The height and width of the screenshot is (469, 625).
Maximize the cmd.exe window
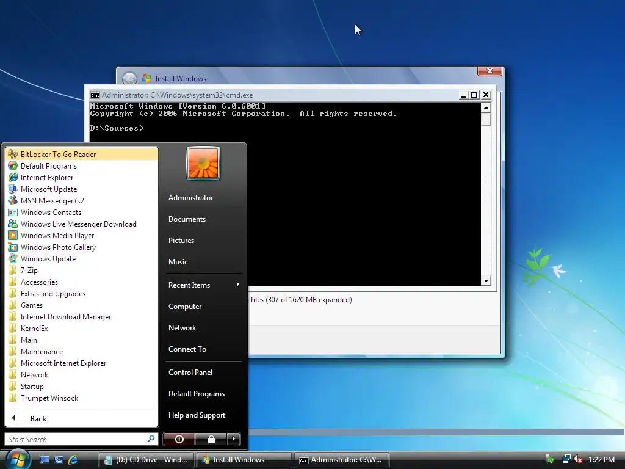[474, 95]
